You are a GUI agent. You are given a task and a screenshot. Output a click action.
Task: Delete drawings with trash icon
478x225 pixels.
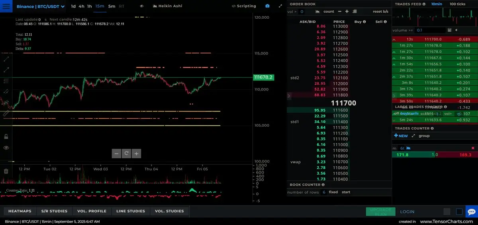(6, 171)
